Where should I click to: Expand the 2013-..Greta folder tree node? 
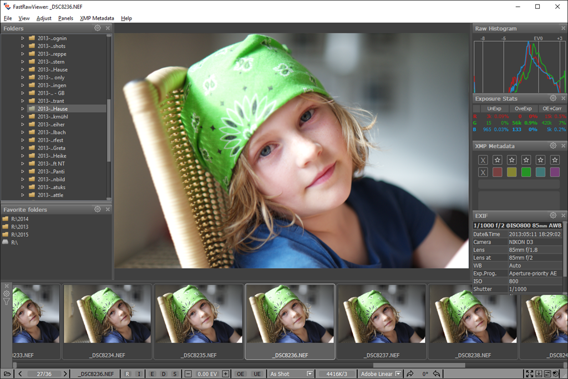pos(23,148)
